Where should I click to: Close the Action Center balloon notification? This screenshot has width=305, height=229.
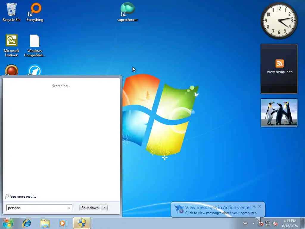[260, 206]
